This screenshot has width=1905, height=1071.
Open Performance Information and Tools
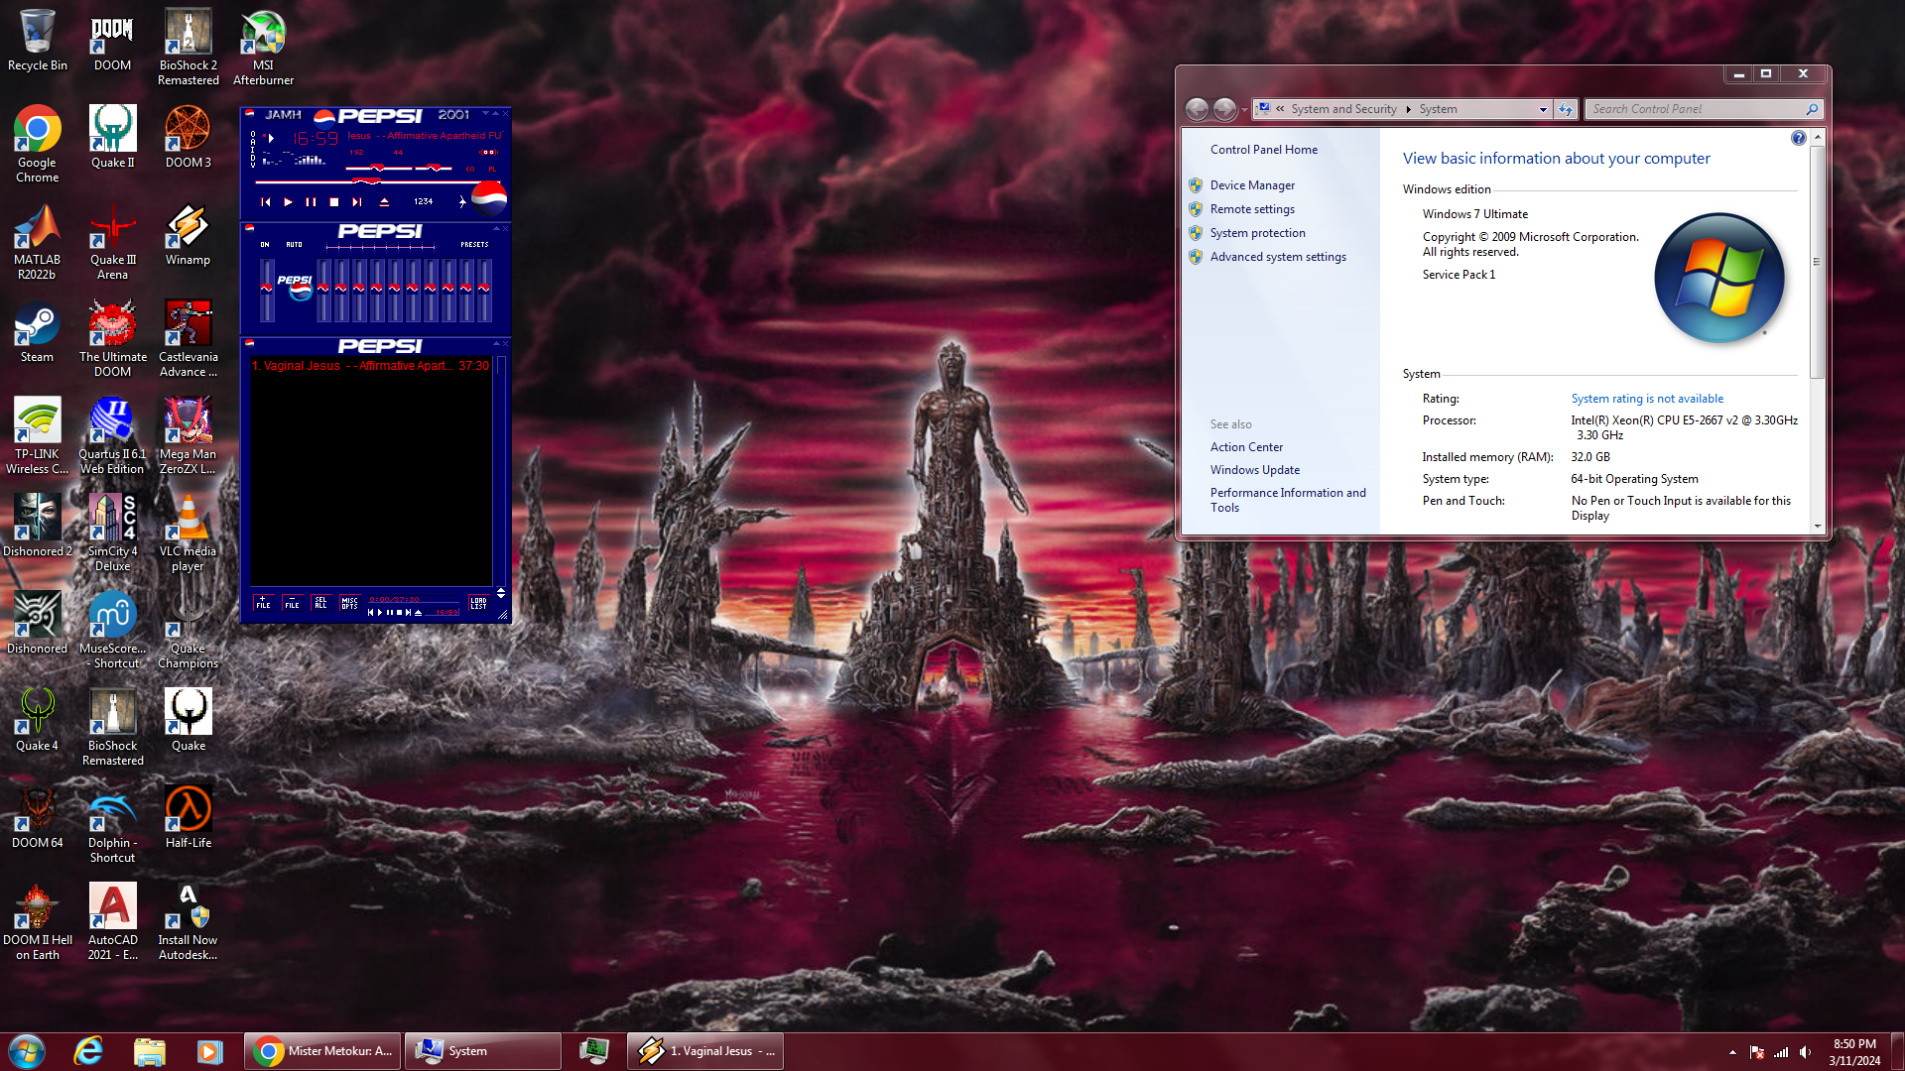pos(1288,500)
